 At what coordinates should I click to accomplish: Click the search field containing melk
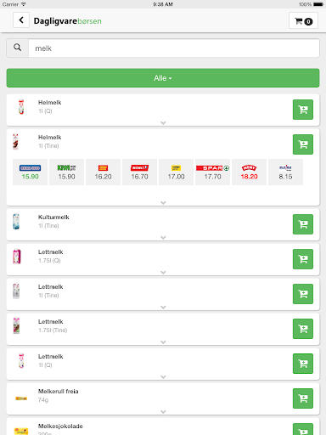click(174, 48)
